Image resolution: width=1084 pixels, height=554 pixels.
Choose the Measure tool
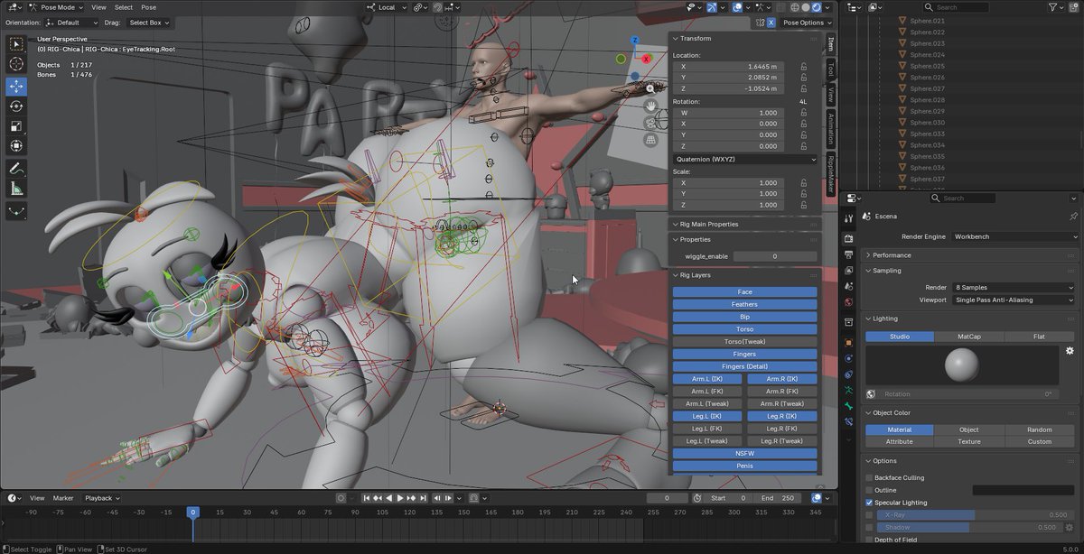point(16,189)
